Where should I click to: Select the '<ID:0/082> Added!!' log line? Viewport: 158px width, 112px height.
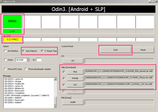pos(13,102)
